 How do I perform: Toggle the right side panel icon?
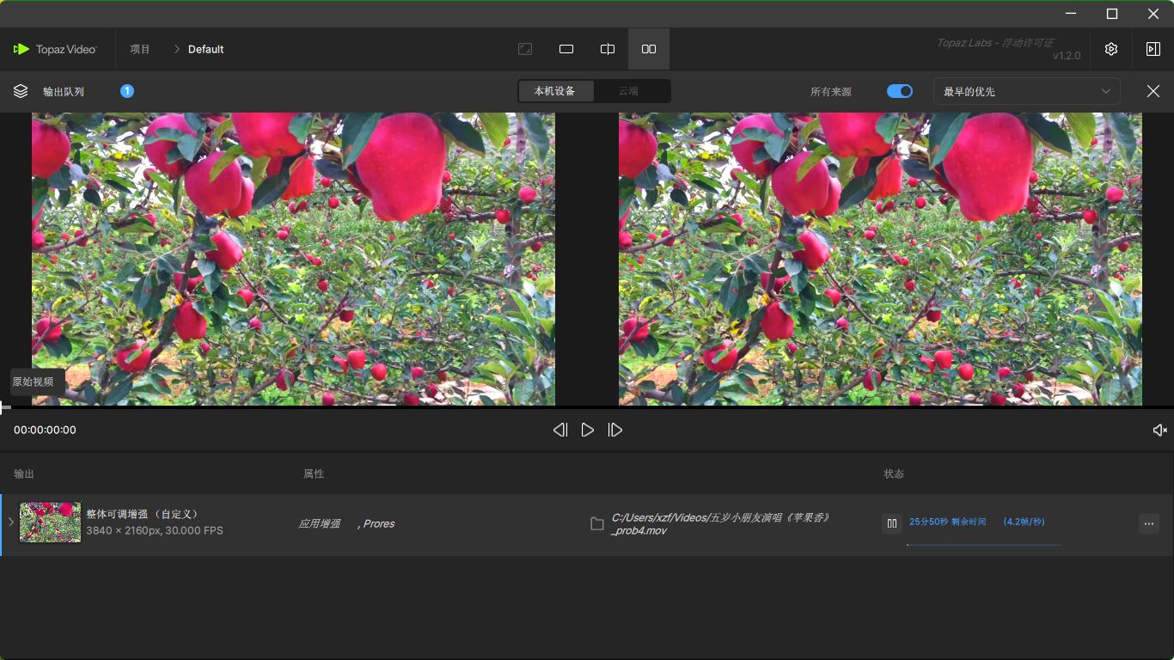click(1153, 49)
